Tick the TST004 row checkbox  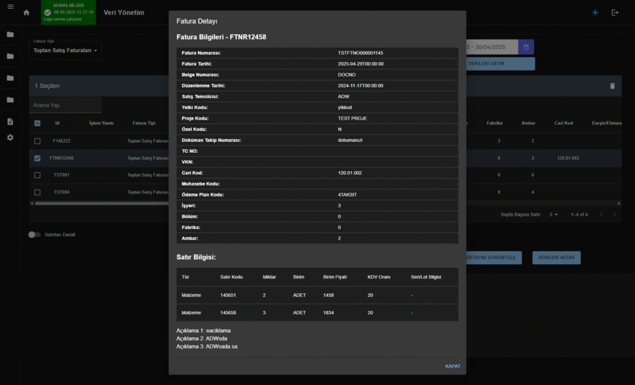tap(37, 192)
